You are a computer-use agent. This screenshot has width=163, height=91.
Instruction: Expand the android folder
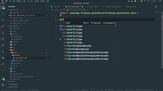click(x=15, y=42)
